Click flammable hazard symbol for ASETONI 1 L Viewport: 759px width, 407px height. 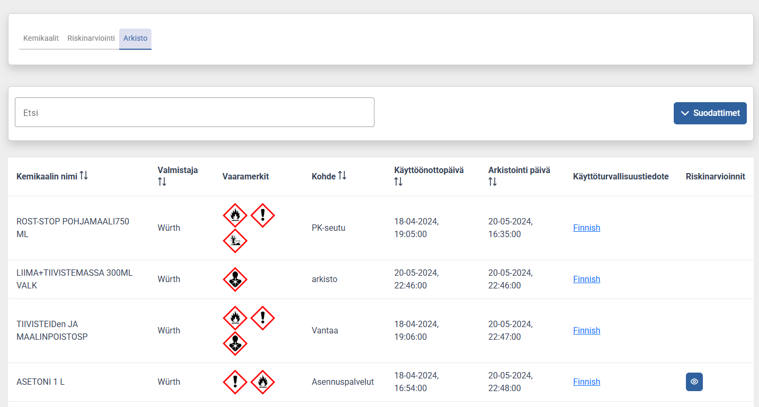point(262,382)
